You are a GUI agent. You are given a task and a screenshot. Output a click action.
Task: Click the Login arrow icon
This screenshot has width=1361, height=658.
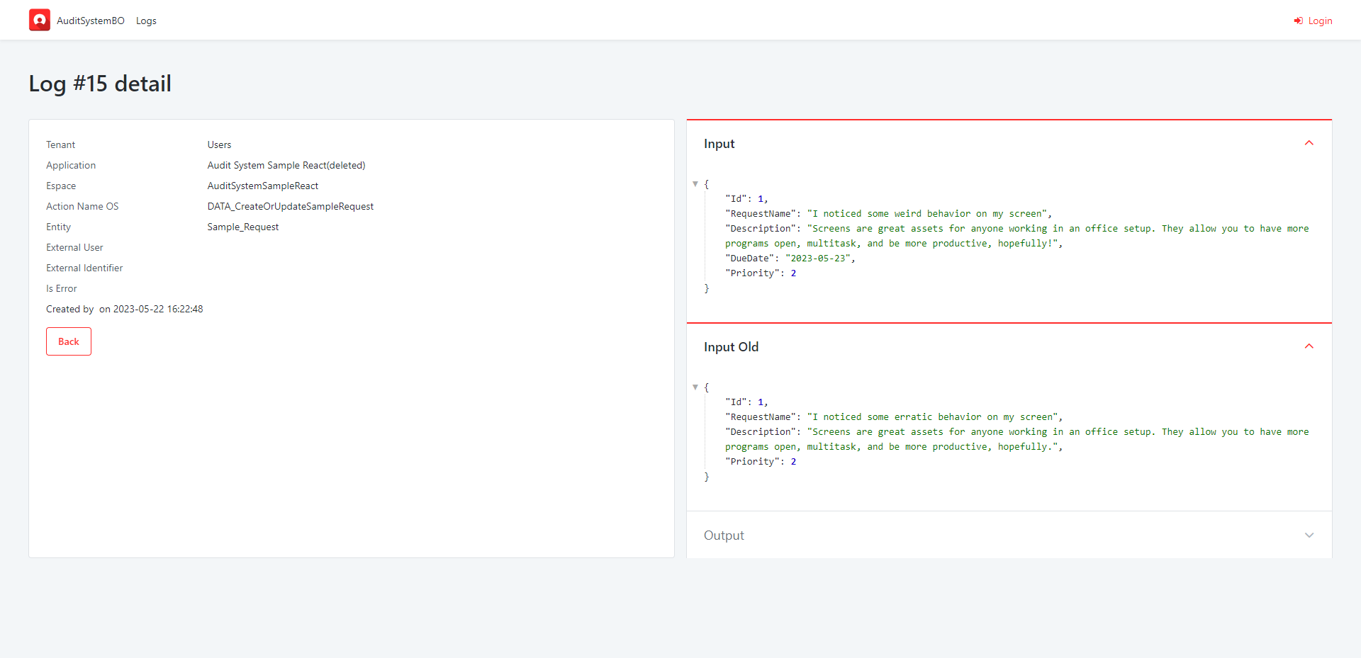coord(1298,21)
